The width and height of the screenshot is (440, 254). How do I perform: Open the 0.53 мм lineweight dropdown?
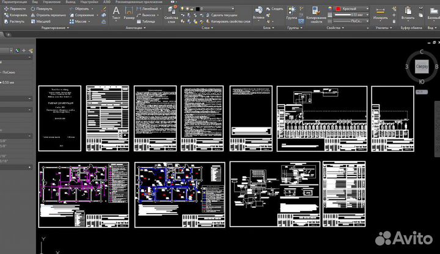point(351,15)
